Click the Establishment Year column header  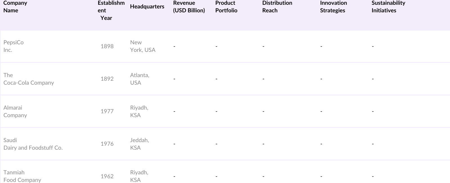tap(111, 10)
